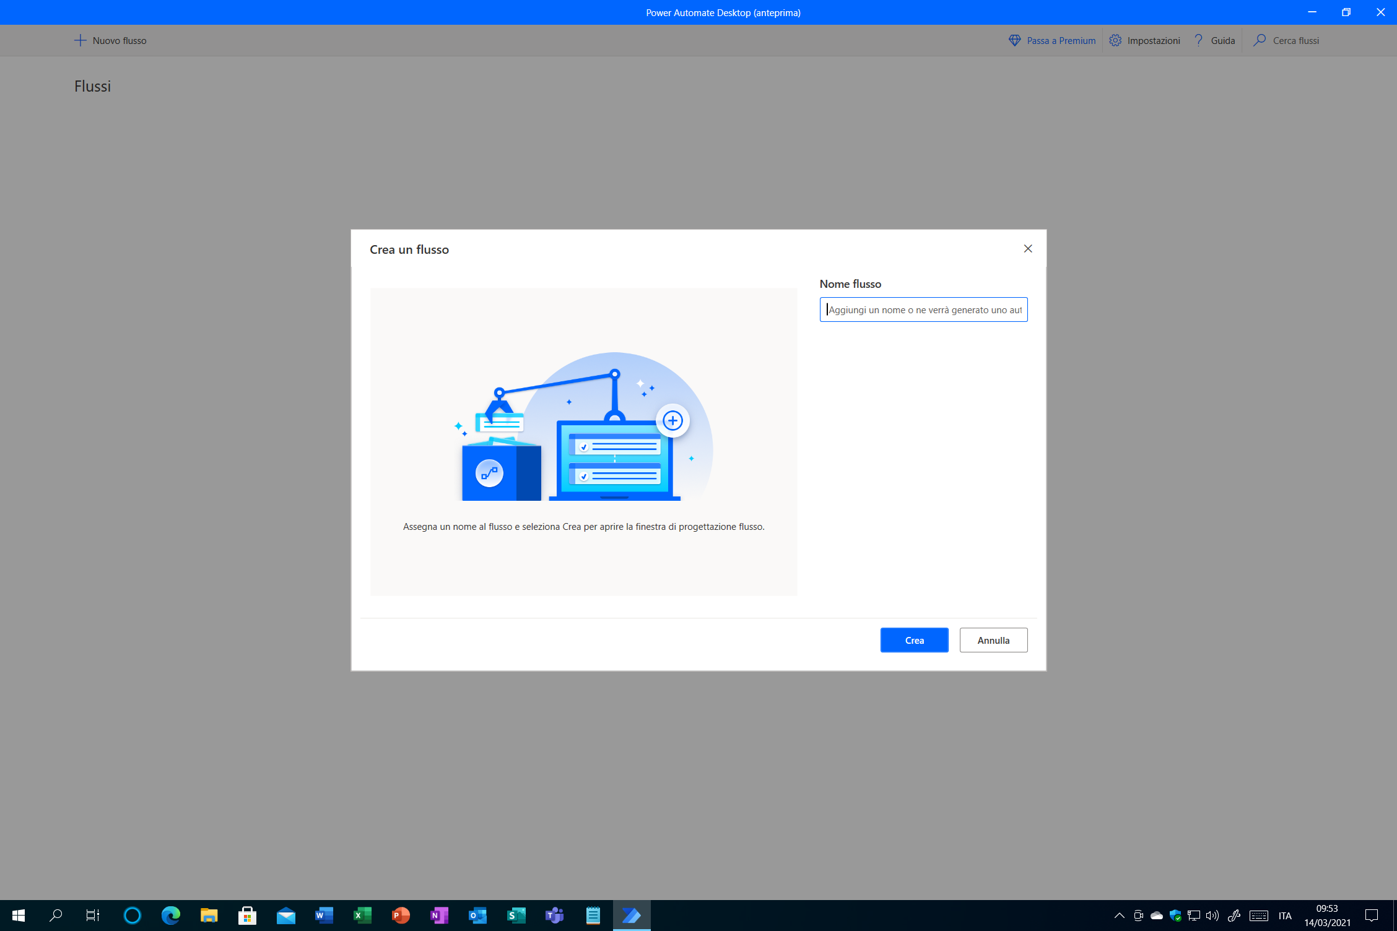Launch OneNote from the taskbar

click(440, 916)
